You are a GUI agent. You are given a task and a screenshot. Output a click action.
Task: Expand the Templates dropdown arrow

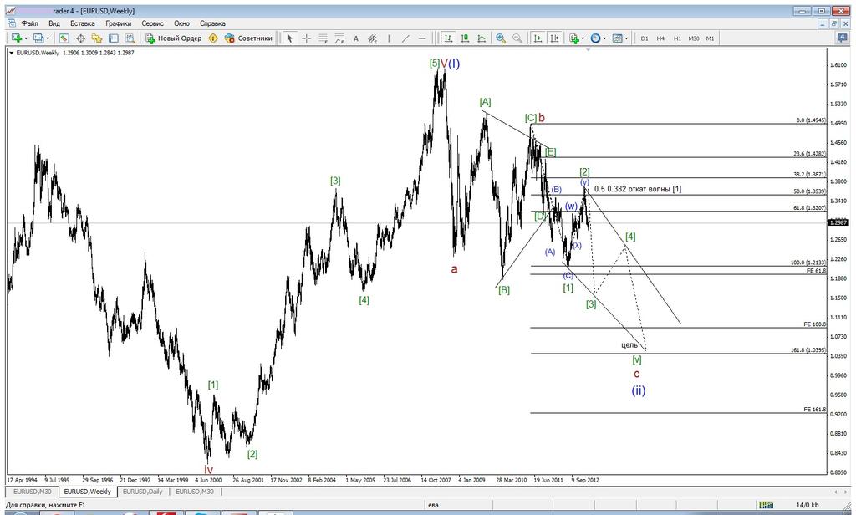point(626,38)
